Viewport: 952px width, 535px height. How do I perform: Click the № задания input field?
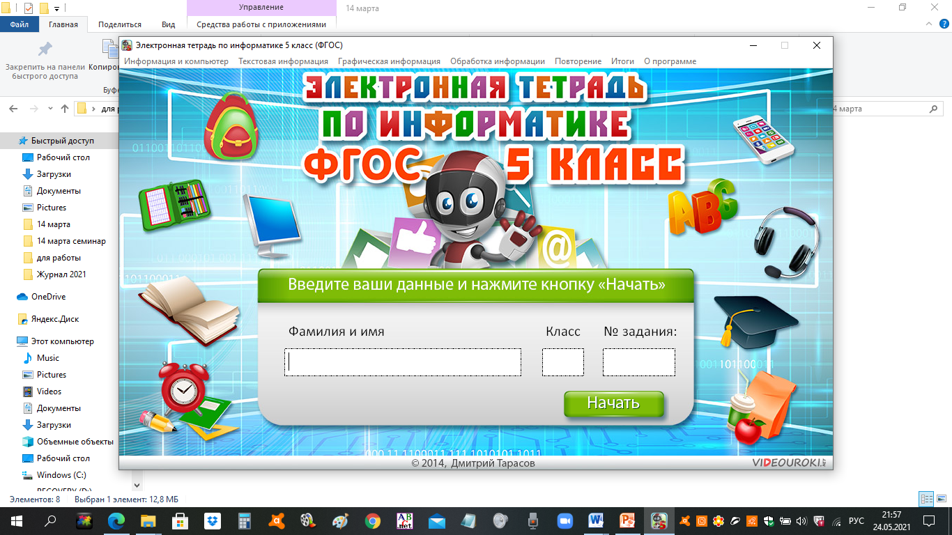639,362
